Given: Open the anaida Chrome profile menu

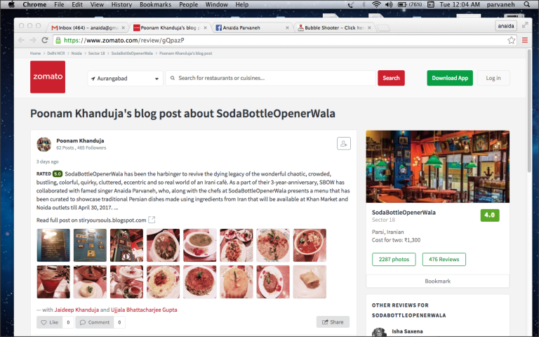Looking at the screenshot, I should [505, 26].
